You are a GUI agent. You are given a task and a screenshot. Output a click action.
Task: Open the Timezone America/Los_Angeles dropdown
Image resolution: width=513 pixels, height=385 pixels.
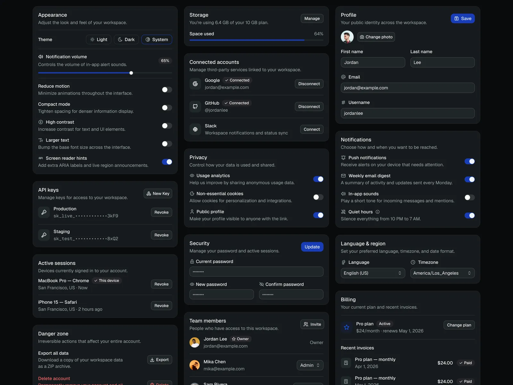[442, 273]
